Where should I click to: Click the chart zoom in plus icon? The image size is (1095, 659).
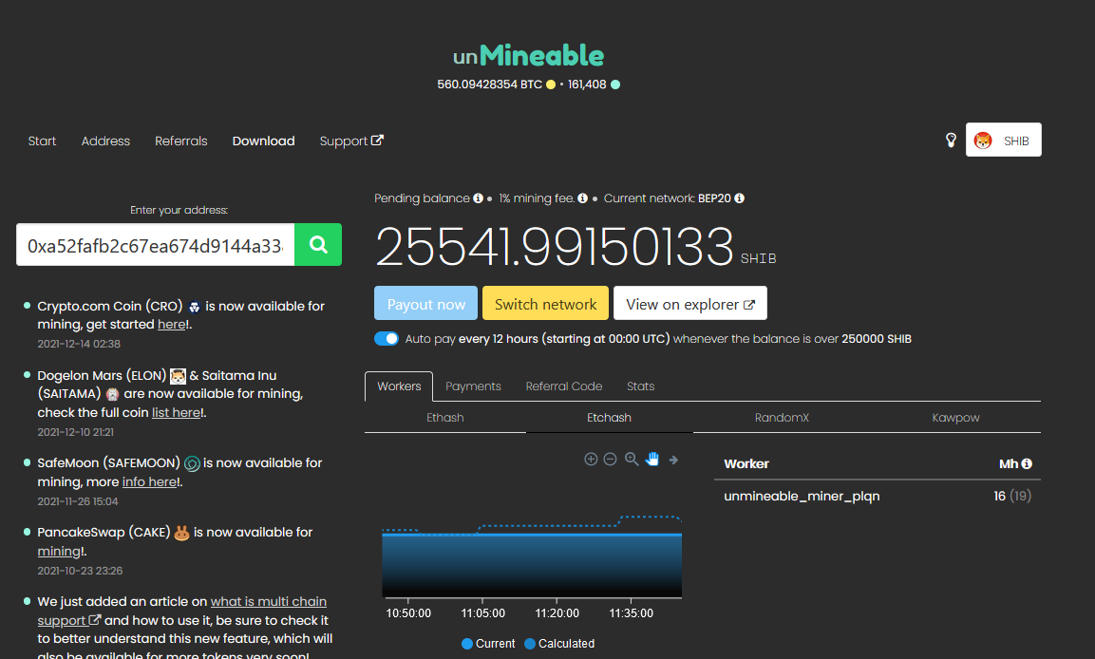(591, 460)
